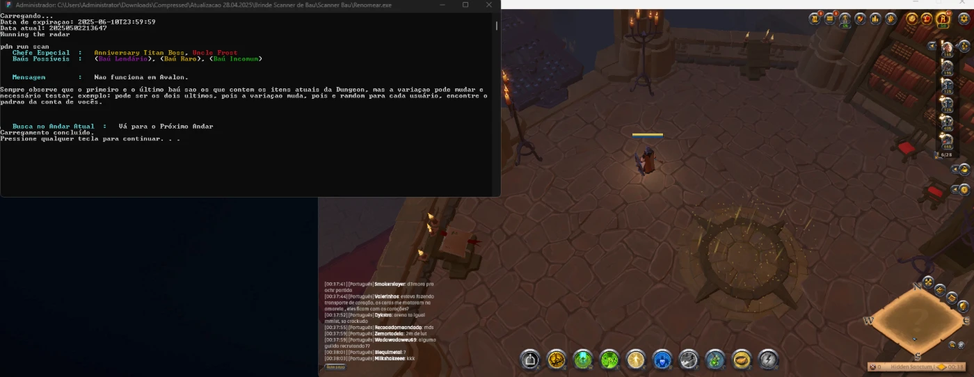Cast the golden cracked-earth ability
The width and height of the screenshot is (974, 377).
pyautogui.click(x=557, y=359)
